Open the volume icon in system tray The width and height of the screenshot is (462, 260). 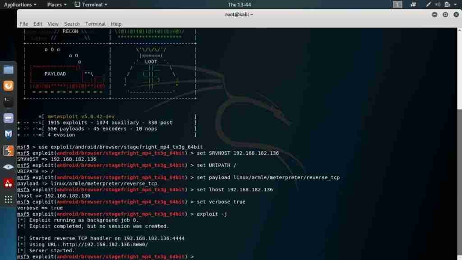click(x=438, y=5)
